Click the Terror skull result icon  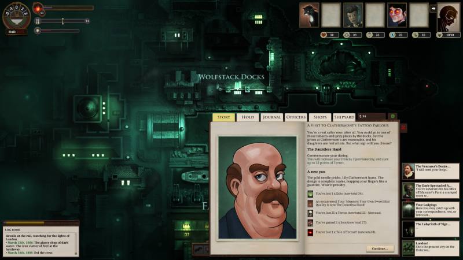tap(310, 213)
